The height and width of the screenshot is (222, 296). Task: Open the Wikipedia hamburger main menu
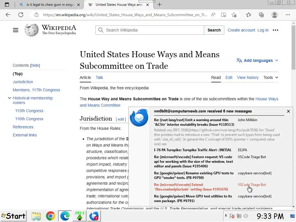(16, 30)
